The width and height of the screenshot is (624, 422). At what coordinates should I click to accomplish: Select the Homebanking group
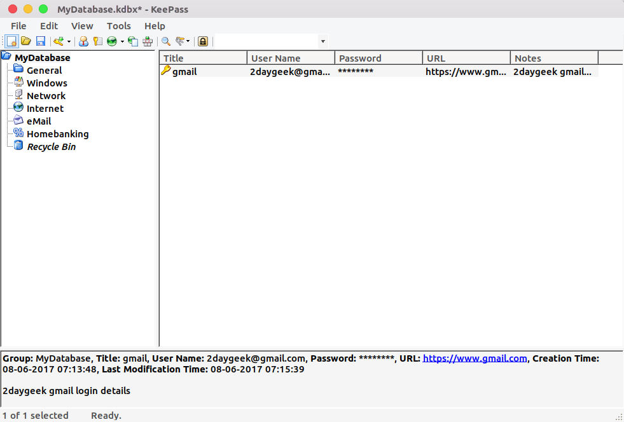pos(58,134)
